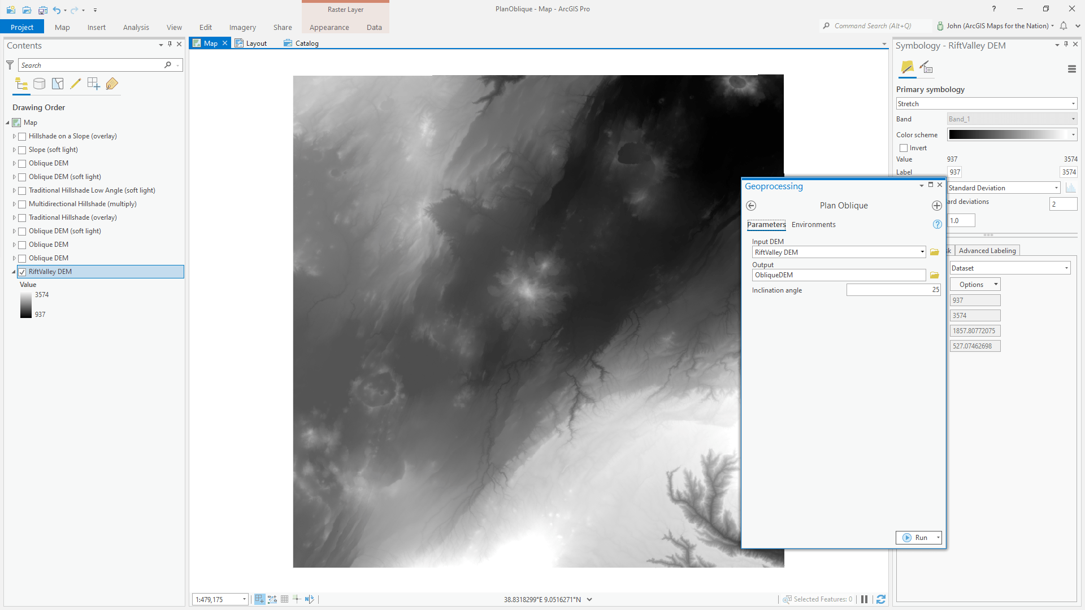Check the Invert color scheme box
1085x610 pixels.
tap(904, 148)
